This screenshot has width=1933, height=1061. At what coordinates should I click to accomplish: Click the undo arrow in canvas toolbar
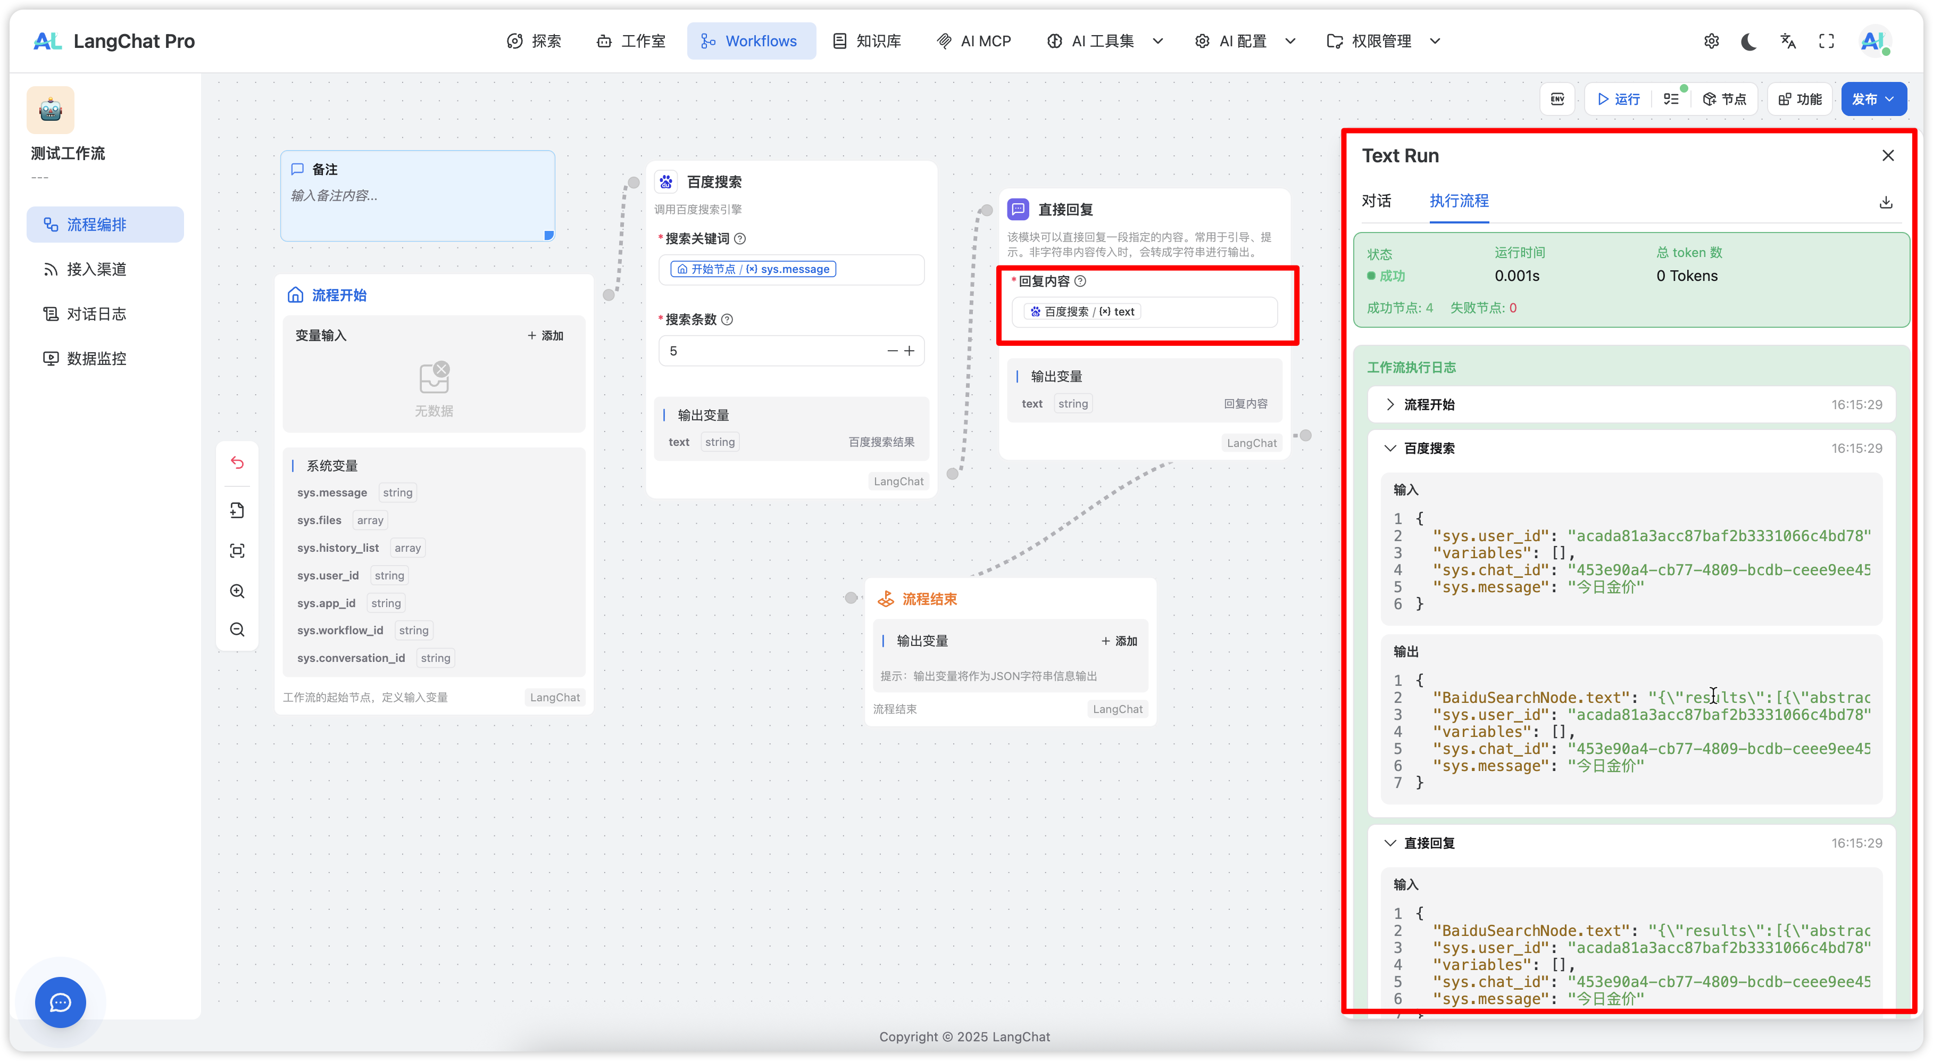click(x=237, y=462)
